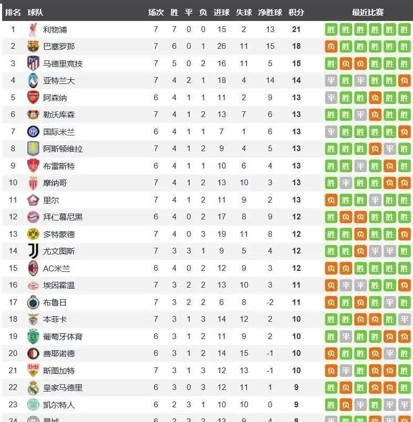Click Barcelona's first orange 负 result badge
This screenshot has height=422, width=413.
[331, 46]
